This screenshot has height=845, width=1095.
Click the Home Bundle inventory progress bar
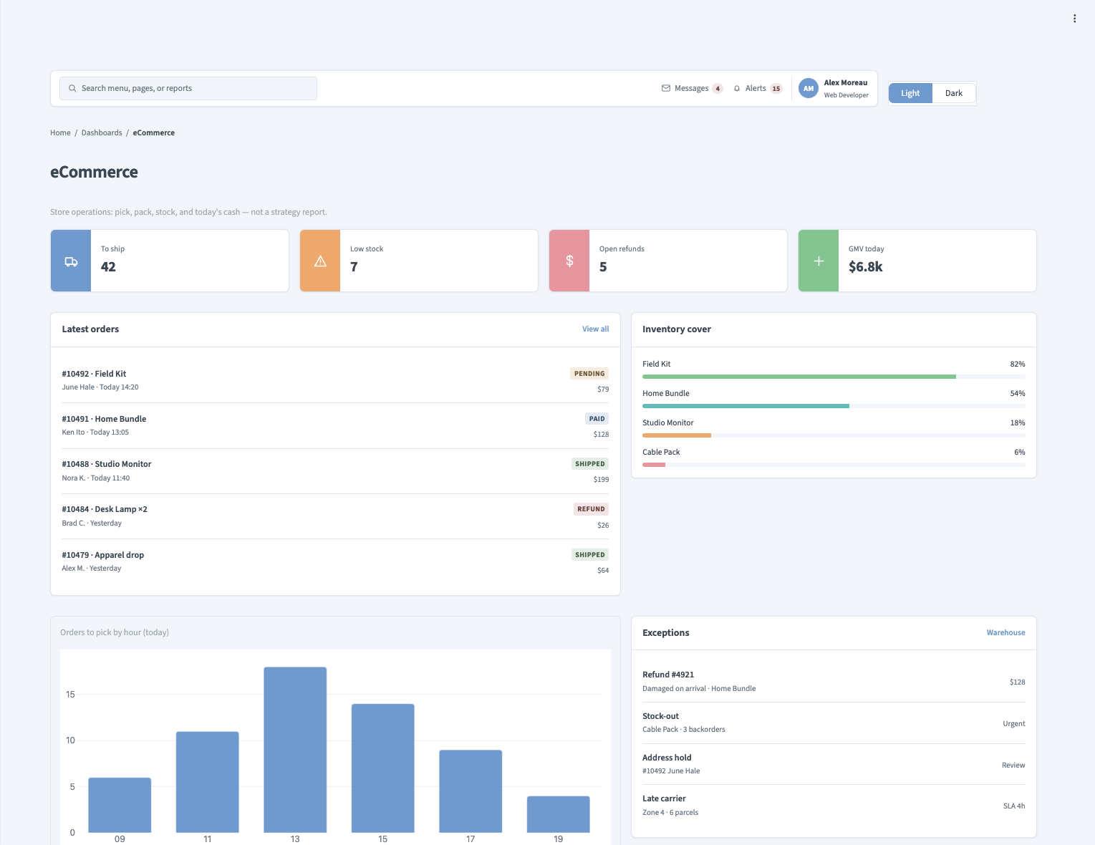pyautogui.click(x=834, y=406)
